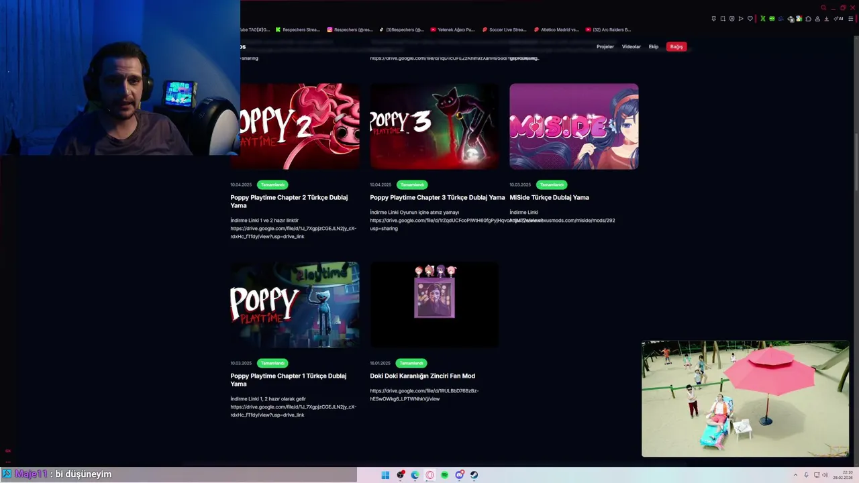Open the Respechers Stream Kick bookmark
The width and height of the screenshot is (859, 483).
298,30
